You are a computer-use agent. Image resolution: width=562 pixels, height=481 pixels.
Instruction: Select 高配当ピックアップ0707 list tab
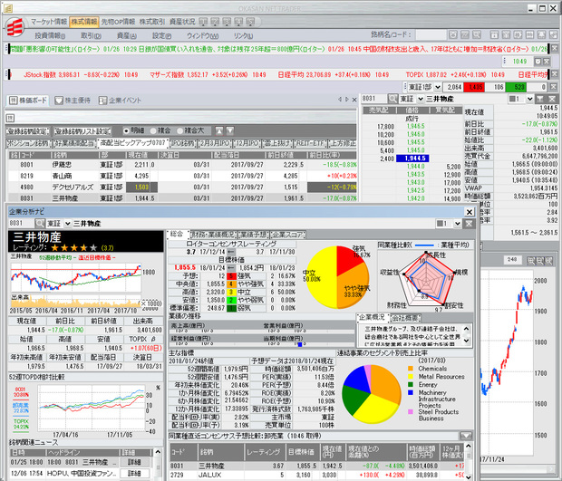click(x=133, y=143)
